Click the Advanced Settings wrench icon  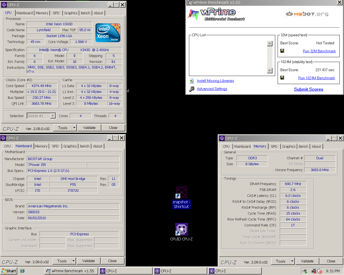(192, 89)
